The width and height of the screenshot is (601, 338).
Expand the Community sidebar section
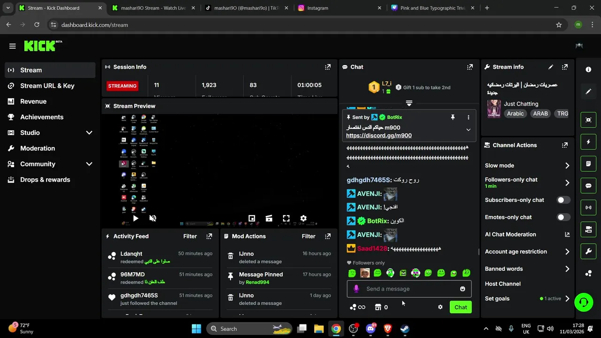click(89, 164)
